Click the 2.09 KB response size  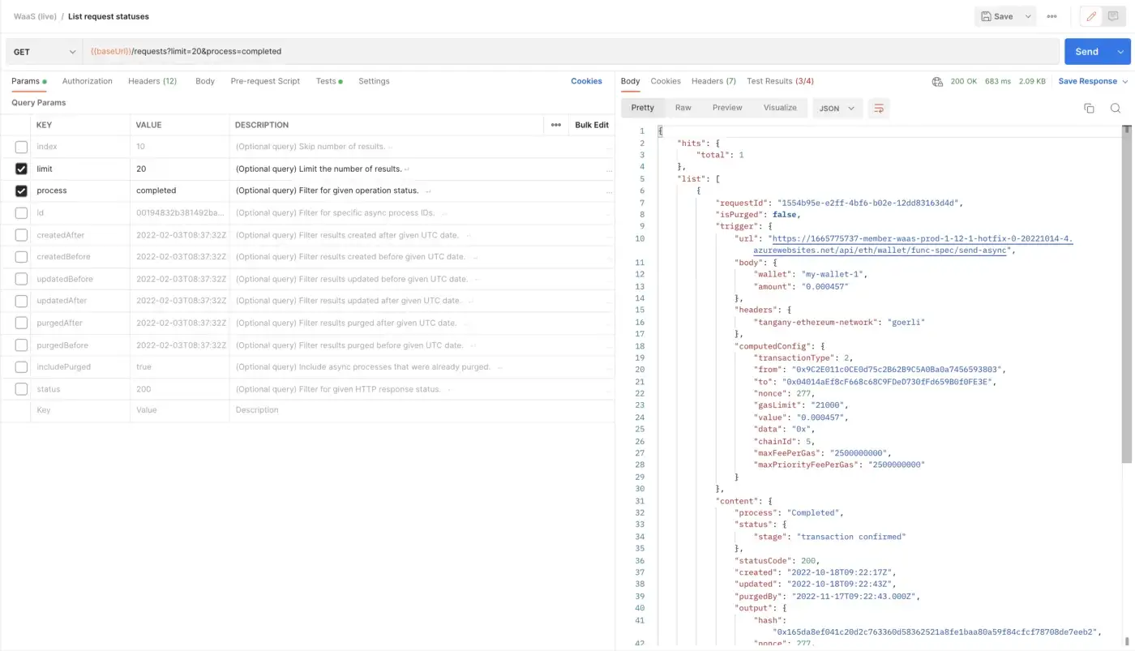(x=1032, y=81)
